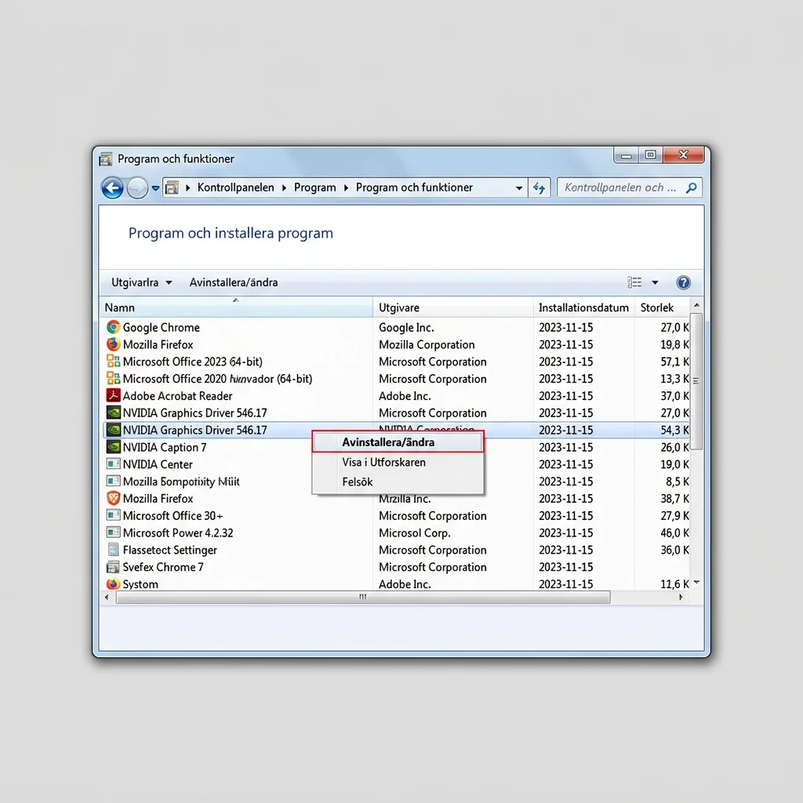Click the Program och funktioner breadcrumb
The width and height of the screenshot is (803, 803).
[x=414, y=187]
